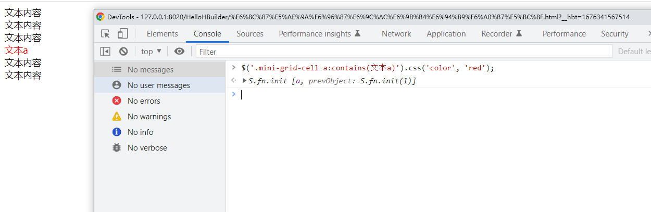Switch to the Elements tab
This screenshot has height=212, width=651.
pyautogui.click(x=162, y=34)
